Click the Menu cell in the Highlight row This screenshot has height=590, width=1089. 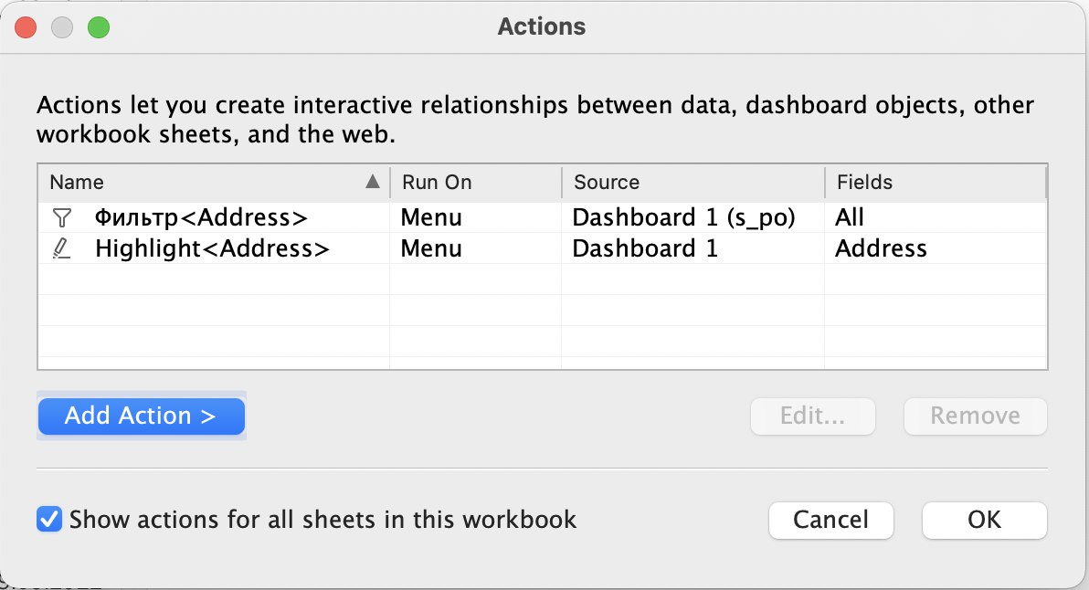(431, 248)
